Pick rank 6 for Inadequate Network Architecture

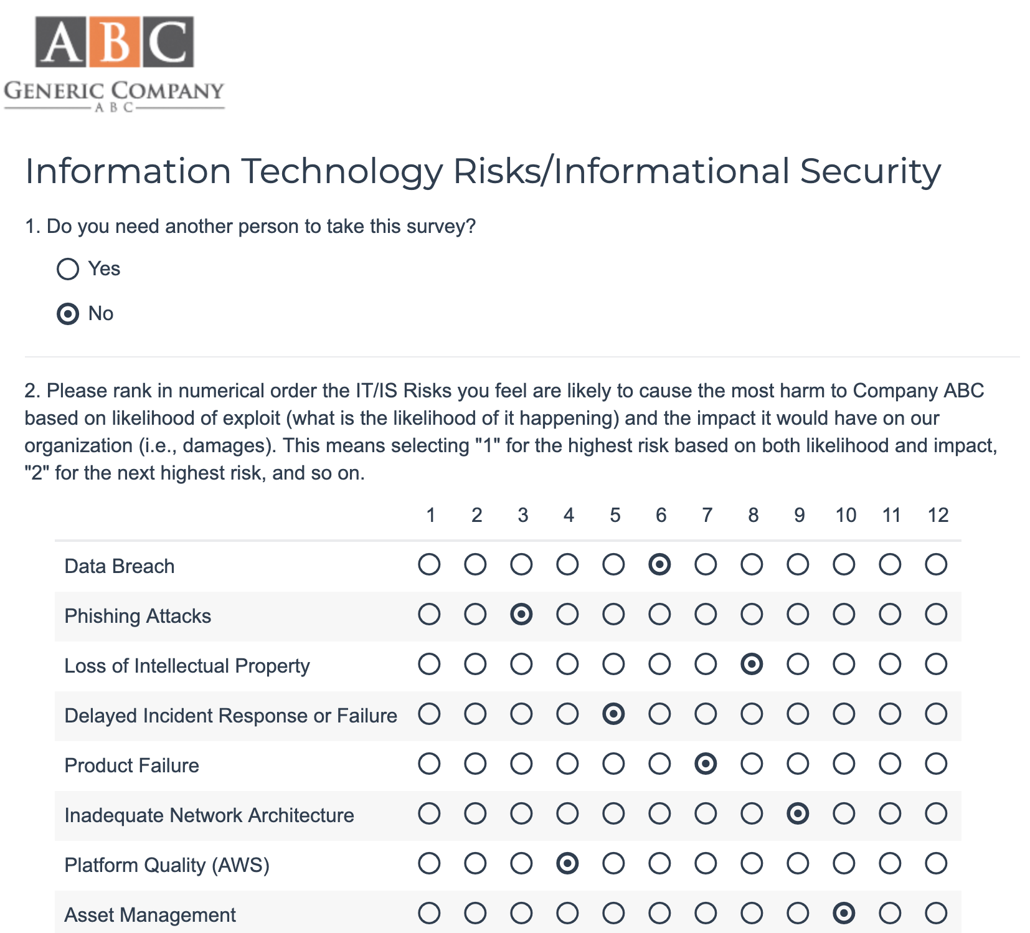tap(659, 814)
